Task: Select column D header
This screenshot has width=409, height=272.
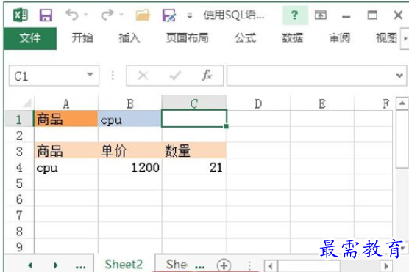Action: 258,103
